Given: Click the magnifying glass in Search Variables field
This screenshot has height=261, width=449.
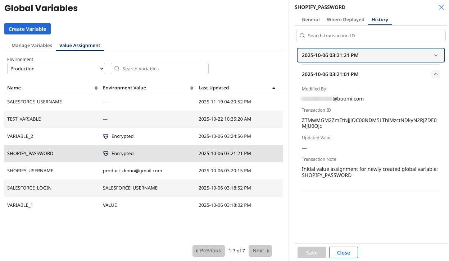Looking at the screenshot, I should coord(117,69).
